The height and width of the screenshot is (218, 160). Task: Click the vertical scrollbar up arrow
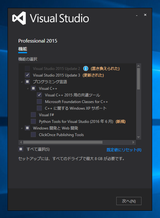point(138,65)
